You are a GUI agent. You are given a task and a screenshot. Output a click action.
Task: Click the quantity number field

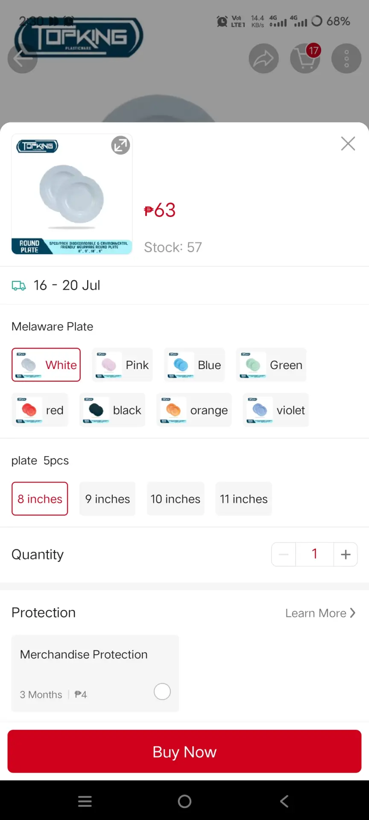[315, 554]
